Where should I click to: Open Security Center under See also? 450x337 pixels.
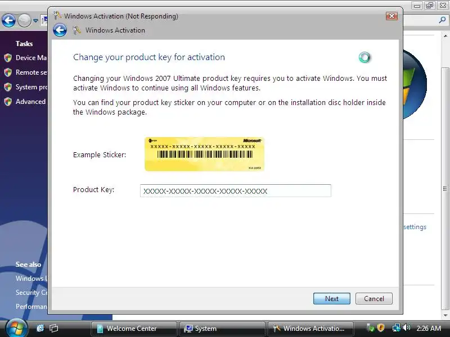[x=31, y=292]
